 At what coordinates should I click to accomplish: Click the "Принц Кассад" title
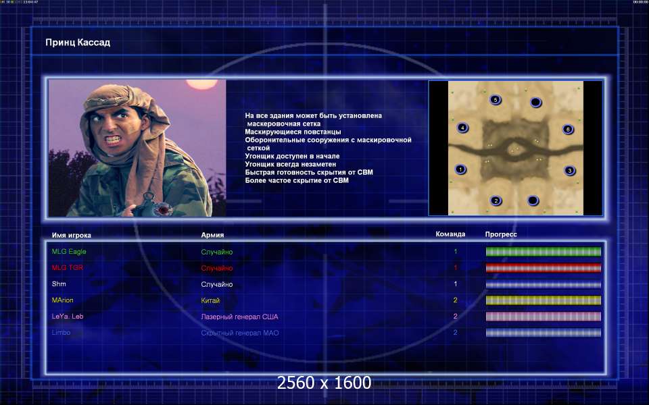78,43
